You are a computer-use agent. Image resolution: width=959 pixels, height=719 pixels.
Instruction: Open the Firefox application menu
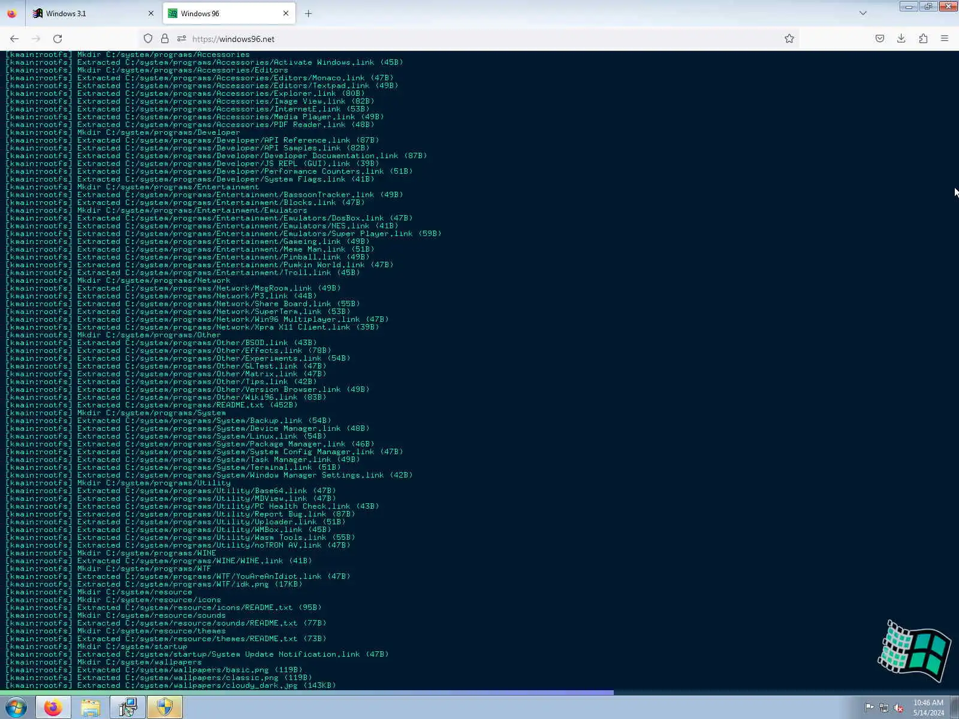pyautogui.click(x=945, y=39)
